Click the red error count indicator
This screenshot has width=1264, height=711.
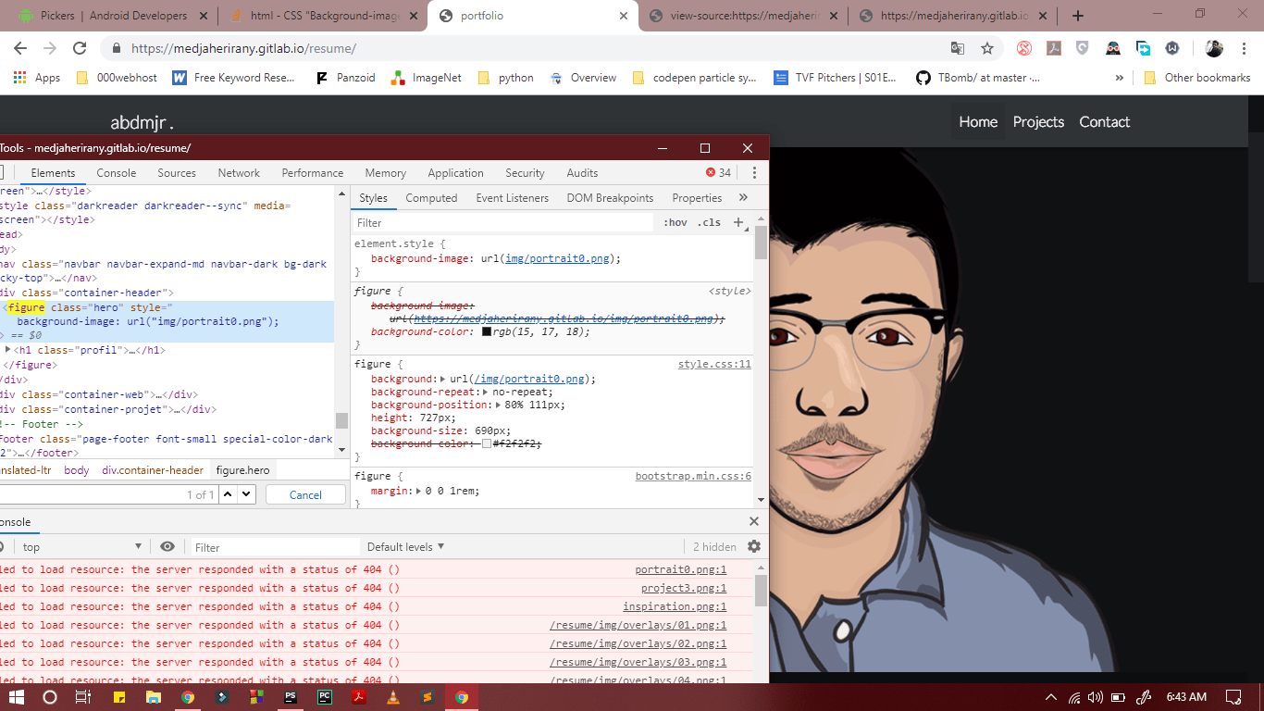pos(718,172)
